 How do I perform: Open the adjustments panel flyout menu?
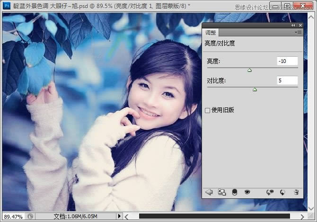[298, 32]
